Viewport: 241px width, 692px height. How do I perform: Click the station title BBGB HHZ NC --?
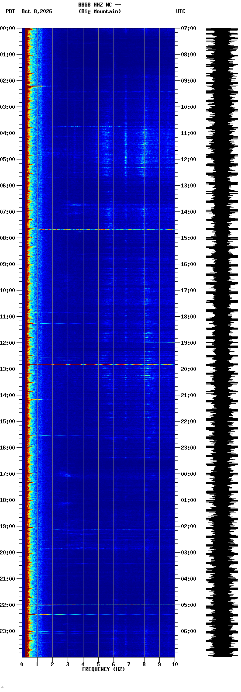tap(100, 5)
